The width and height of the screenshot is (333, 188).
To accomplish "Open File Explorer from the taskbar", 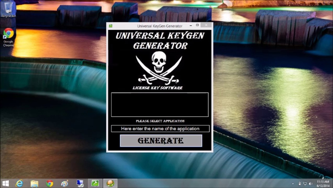I will 34,183.
